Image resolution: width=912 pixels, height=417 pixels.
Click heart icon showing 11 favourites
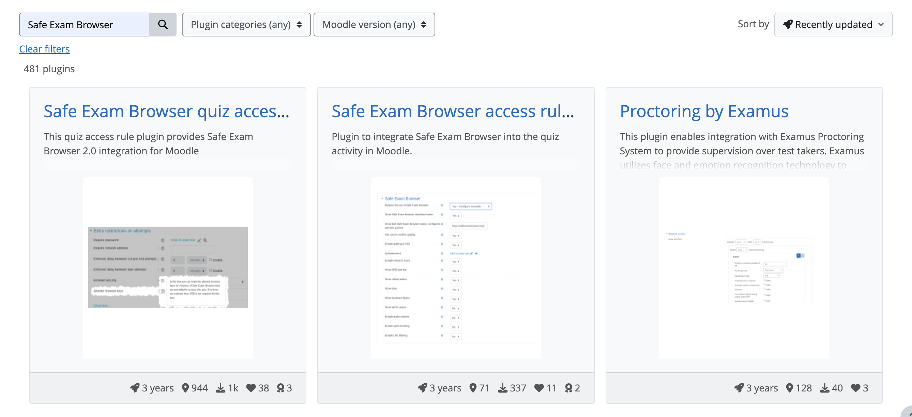pyautogui.click(x=539, y=388)
